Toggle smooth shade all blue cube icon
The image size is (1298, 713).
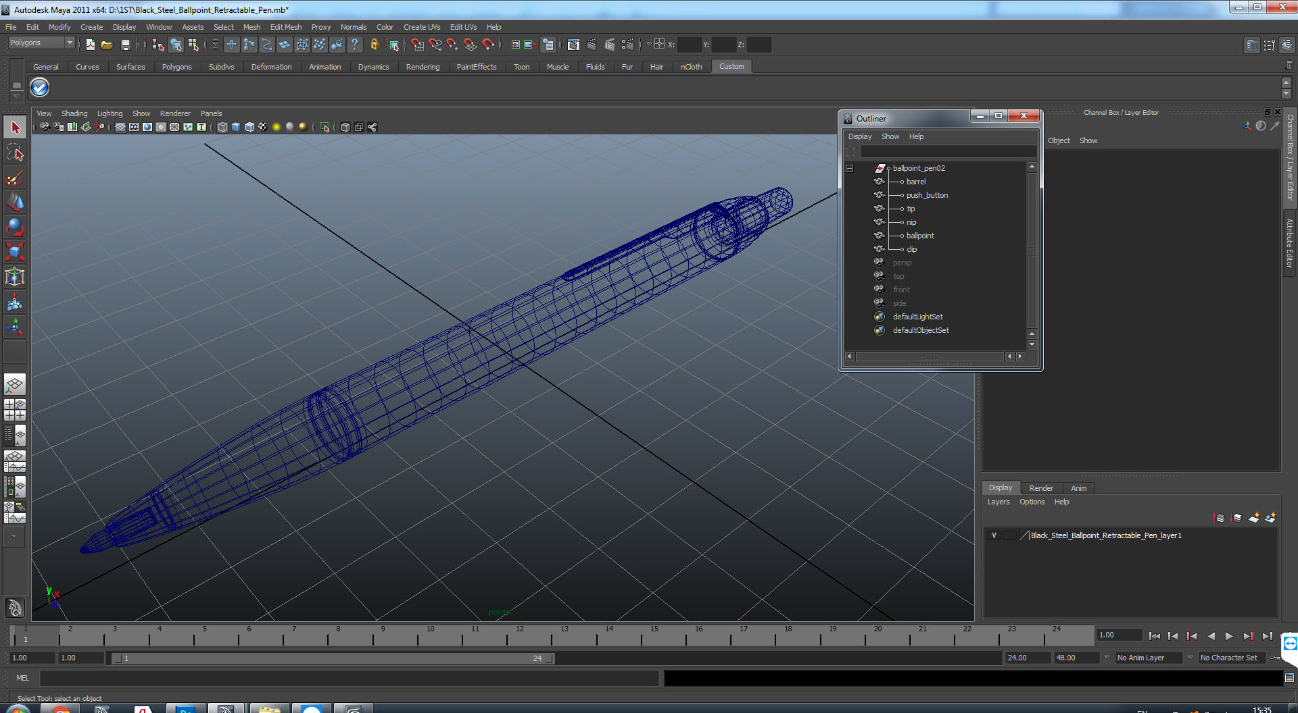tap(236, 127)
